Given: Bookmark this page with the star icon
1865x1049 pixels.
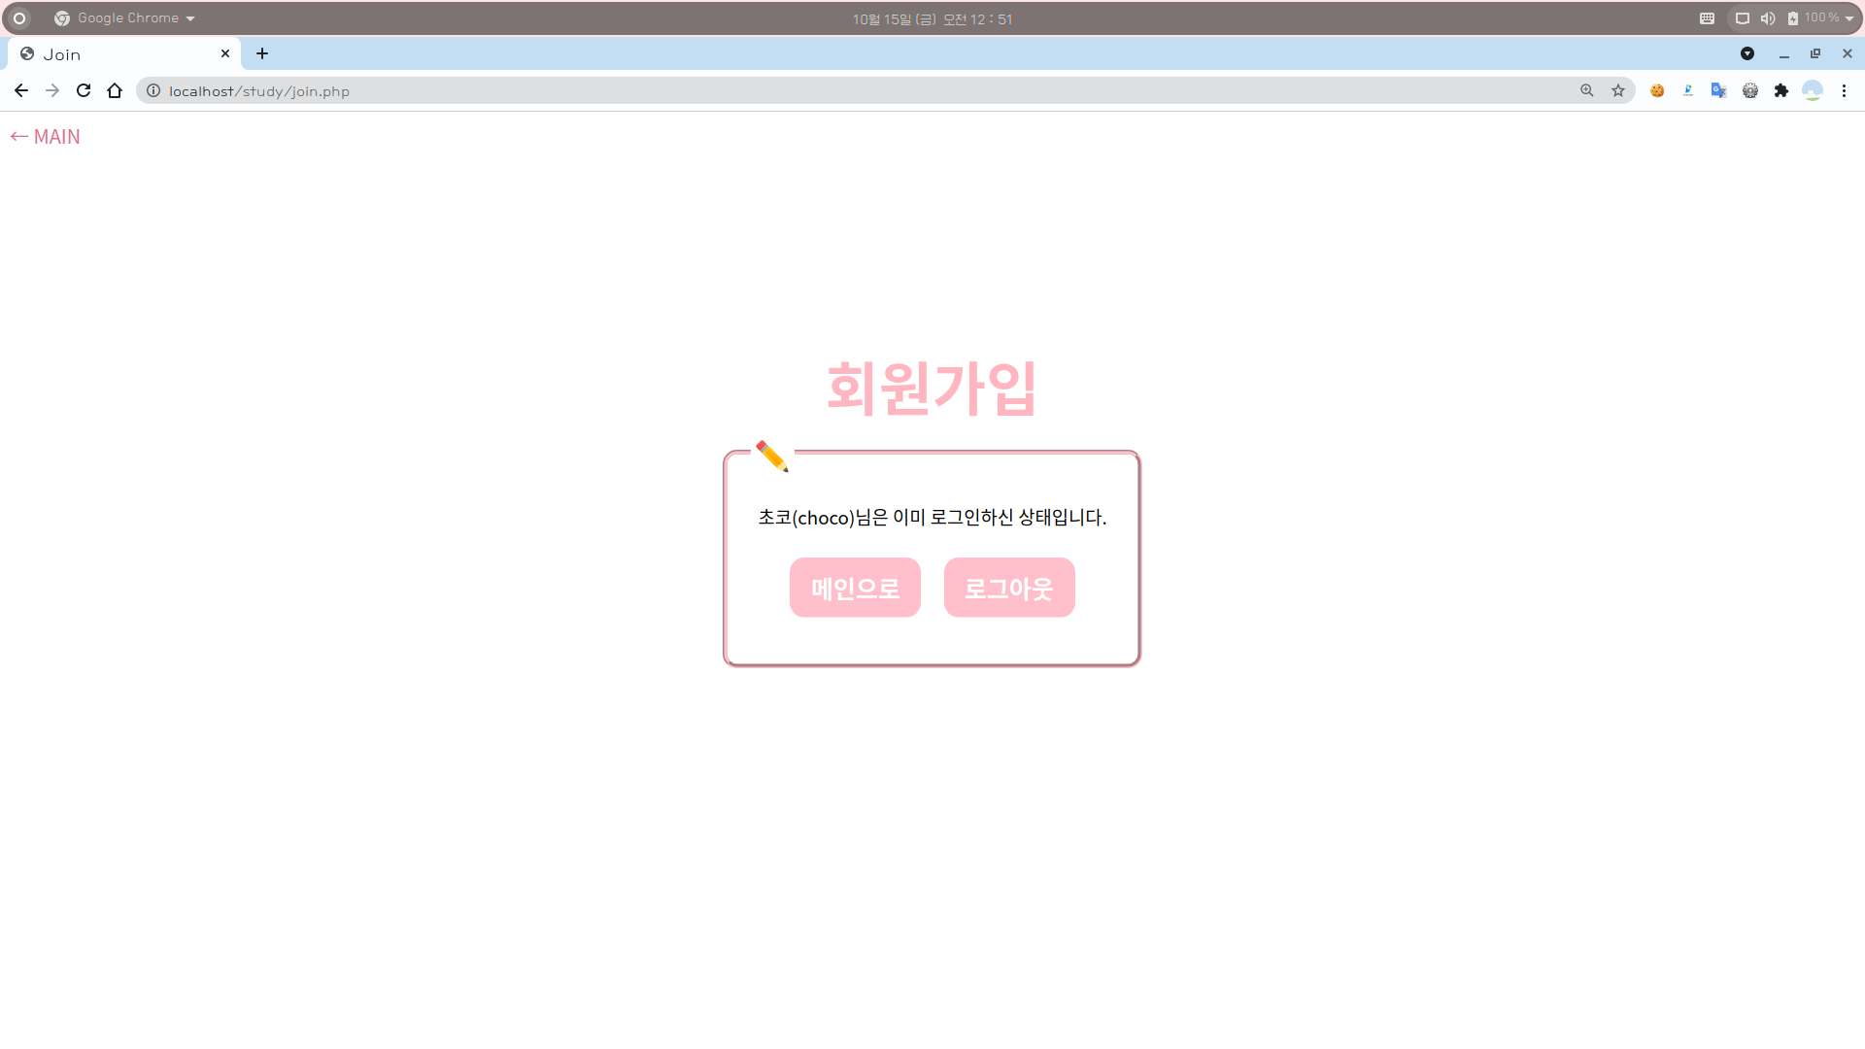Looking at the screenshot, I should (1618, 90).
